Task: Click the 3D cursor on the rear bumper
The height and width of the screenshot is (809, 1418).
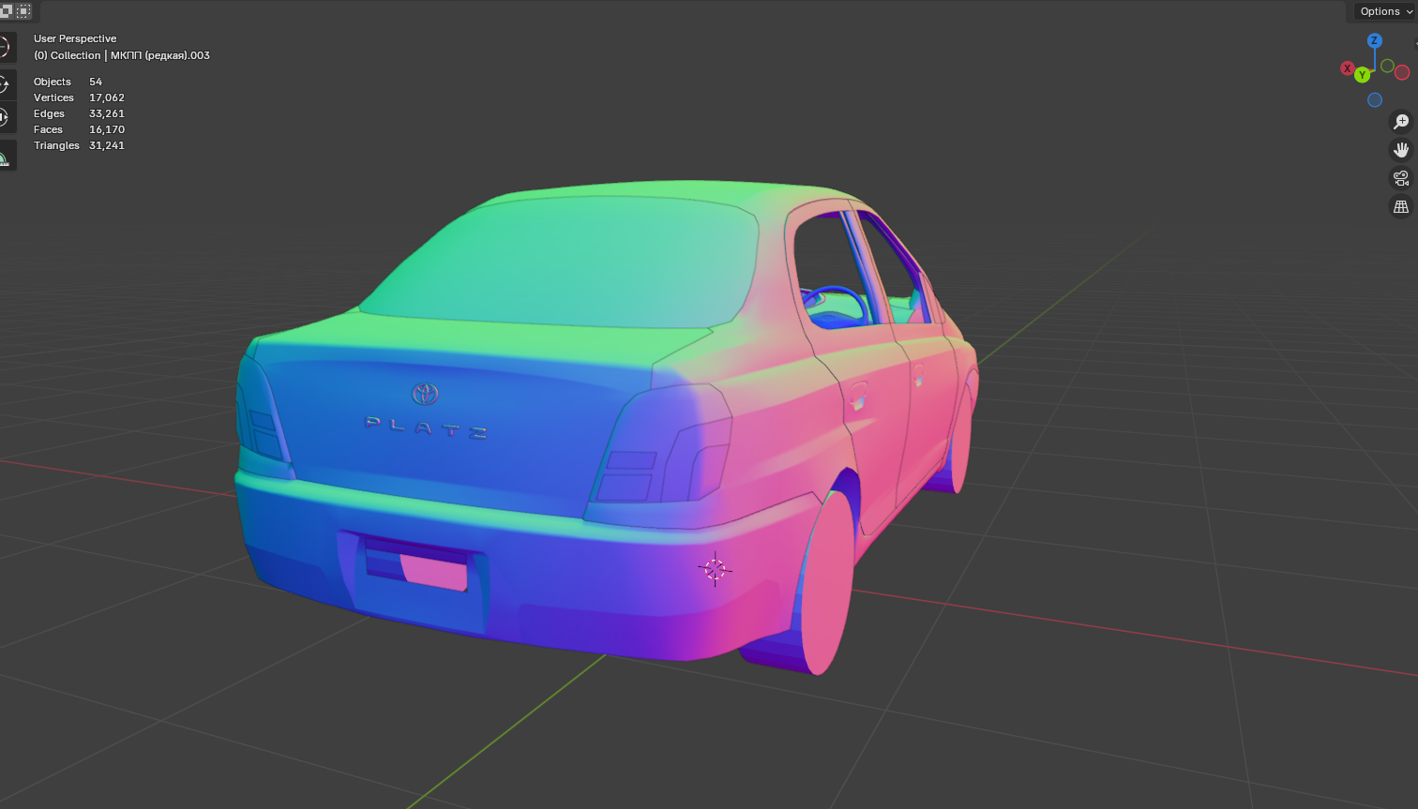Action: click(x=715, y=569)
